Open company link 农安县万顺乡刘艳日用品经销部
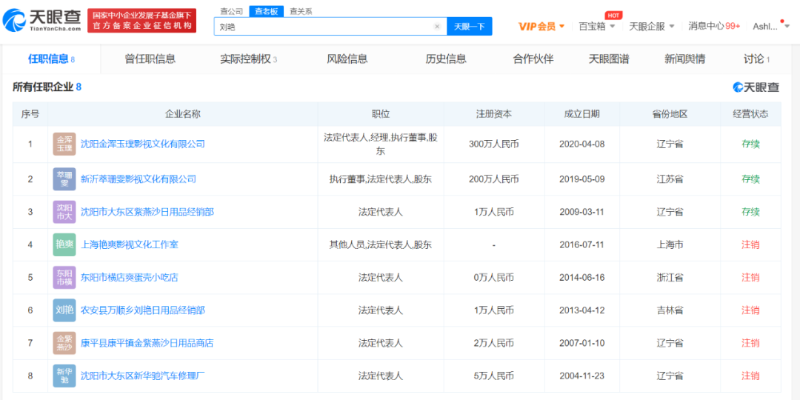800x400 pixels. (x=143, y=310)
